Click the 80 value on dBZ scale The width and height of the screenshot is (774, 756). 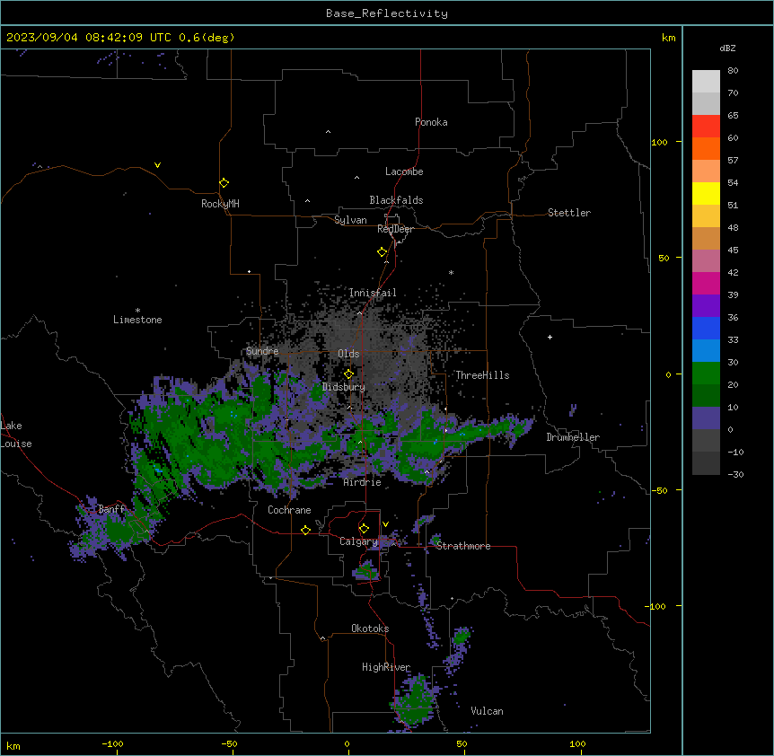pos(733,71)
